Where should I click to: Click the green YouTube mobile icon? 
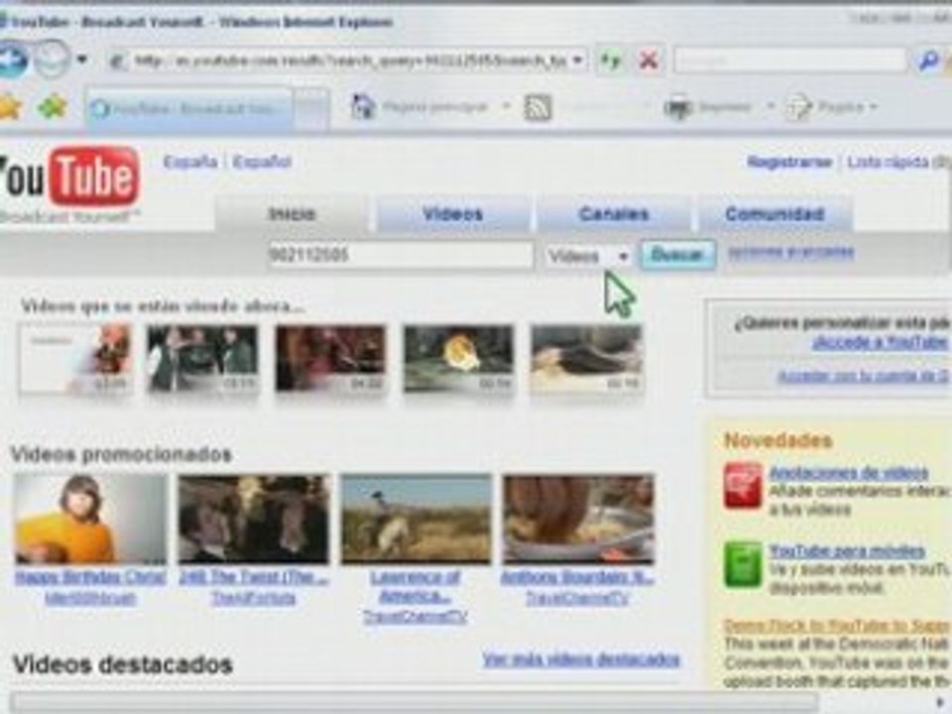coord(742,564)
